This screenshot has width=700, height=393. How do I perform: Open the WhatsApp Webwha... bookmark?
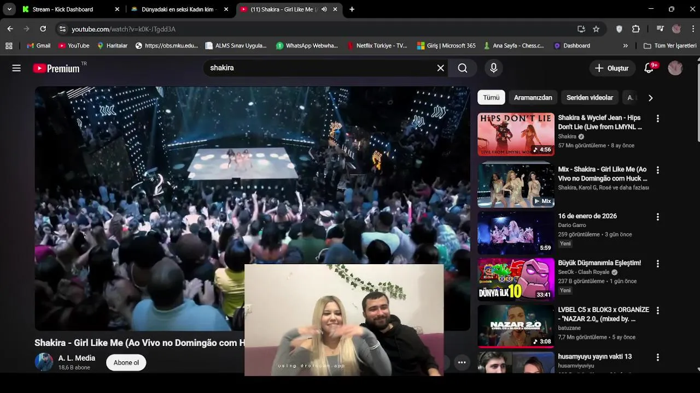point(307,46)
